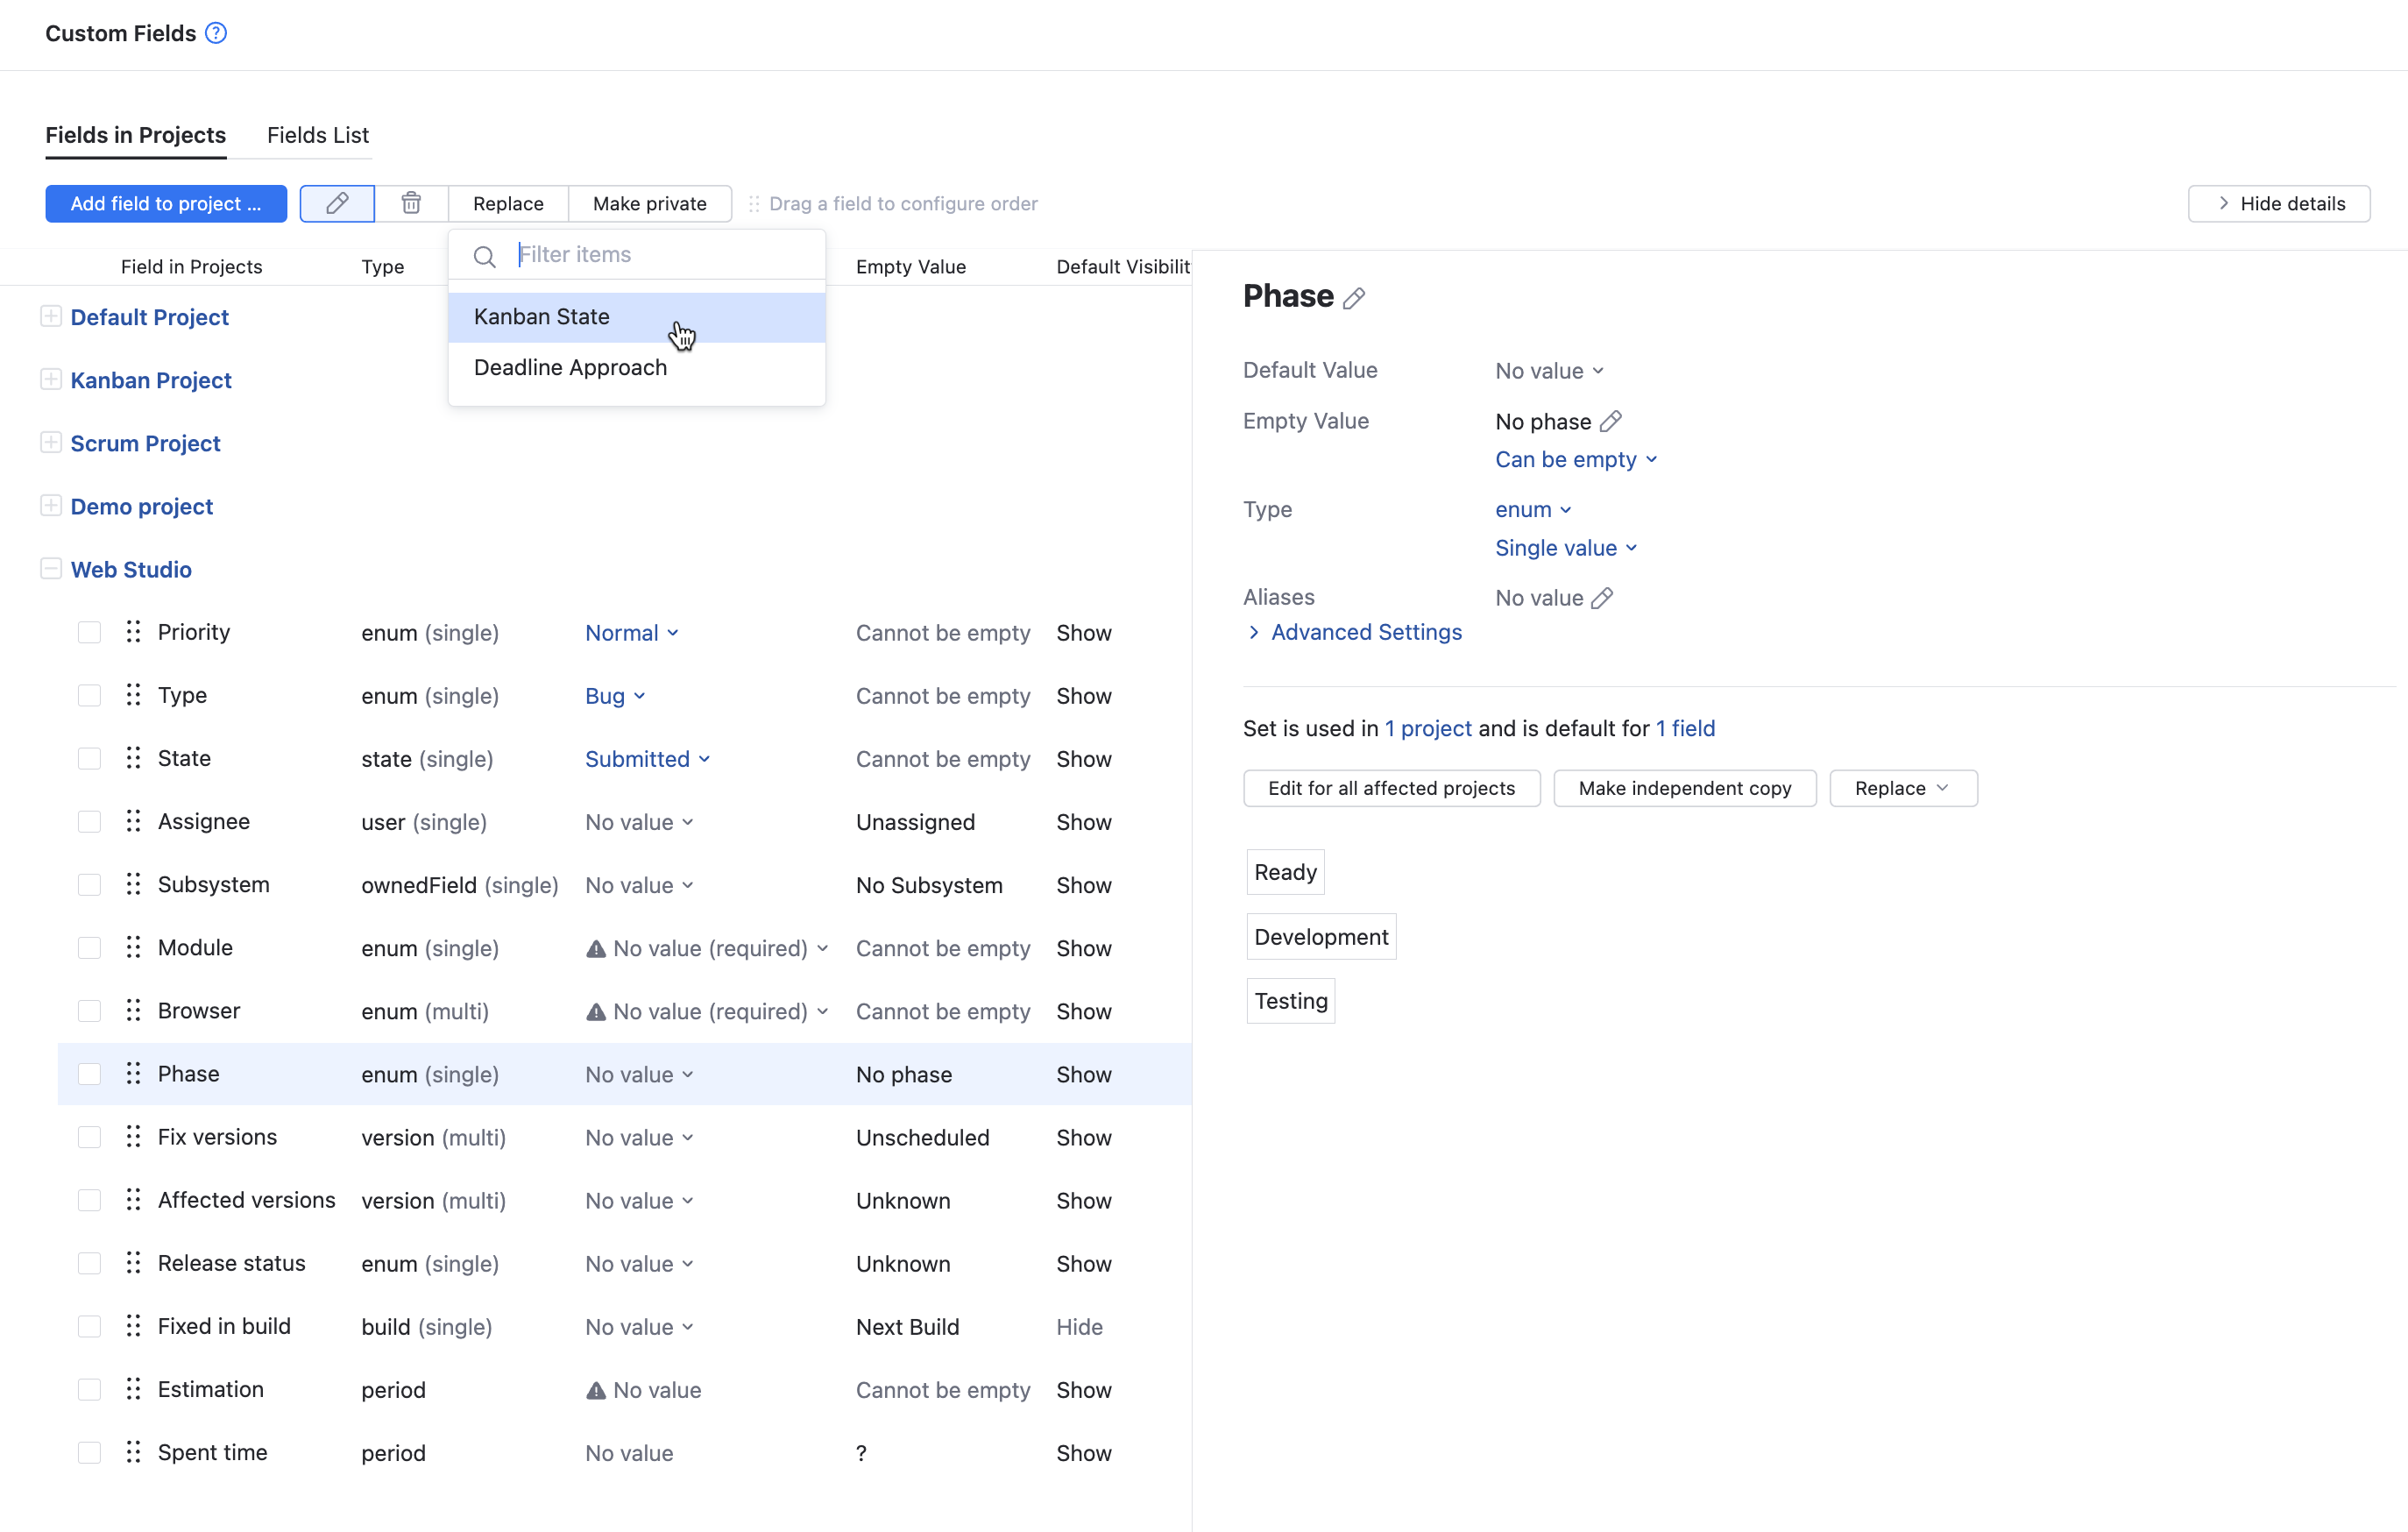Select the Browser field checkbox
2408x1532 pixels.
pos(89,1011)
